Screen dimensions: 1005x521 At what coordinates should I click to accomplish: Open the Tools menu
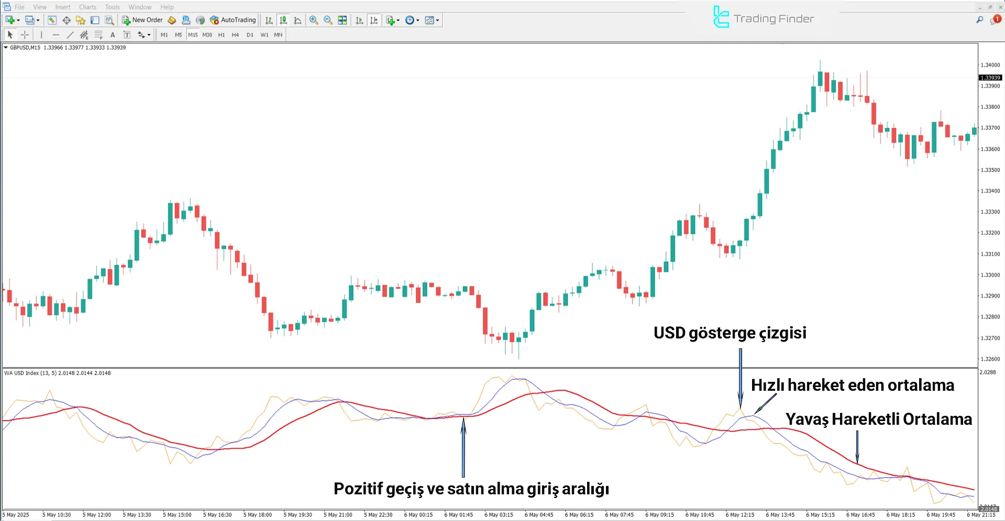[x=112, y=7]
